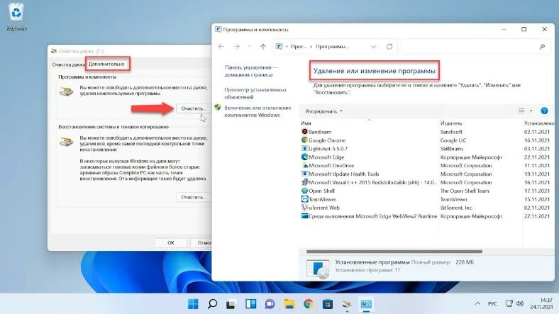Viewport: 559px width, 314px height.
Task: Open Microsoft Store from the taskbar
Action: [x=328, y=303]
